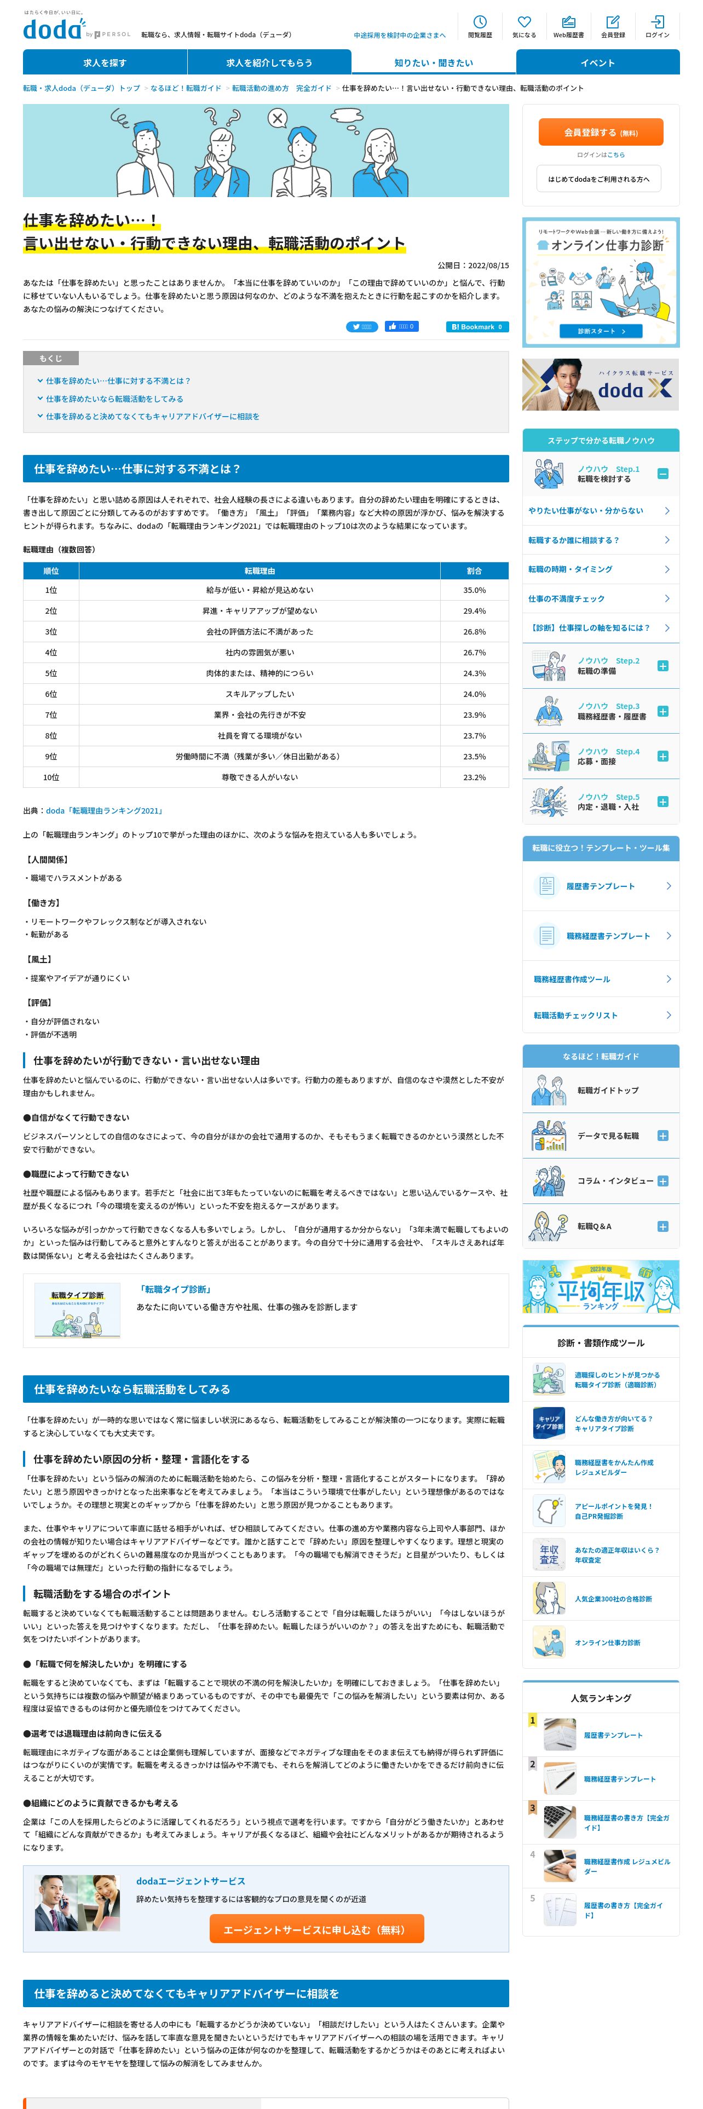Click エージェントサービスに申し込む（無料） button
The height and width of the screenshot is (2109, 703).
click(316, 1930)
